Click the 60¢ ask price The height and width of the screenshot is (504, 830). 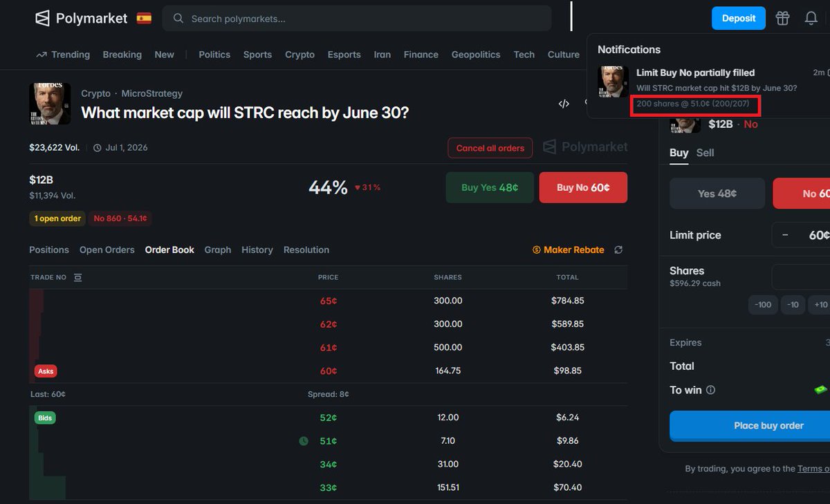329,371
